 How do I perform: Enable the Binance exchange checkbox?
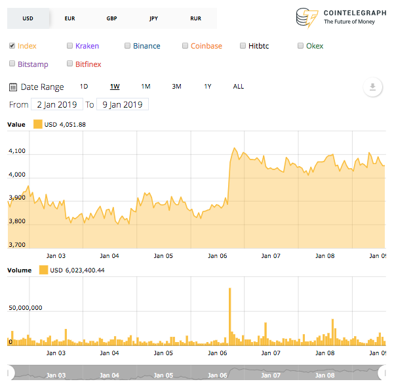point(127,45)
